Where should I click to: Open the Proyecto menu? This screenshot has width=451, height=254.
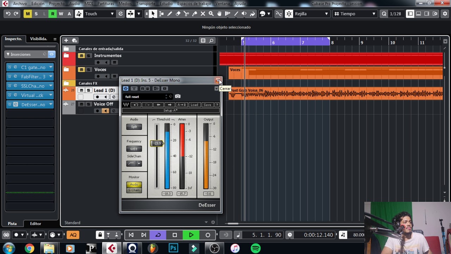tap(57, 4)
